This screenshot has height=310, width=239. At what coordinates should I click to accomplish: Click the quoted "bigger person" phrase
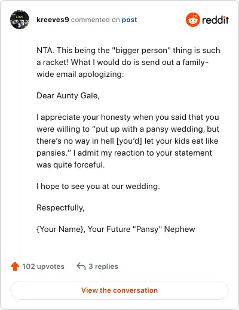tap(142, 51)
